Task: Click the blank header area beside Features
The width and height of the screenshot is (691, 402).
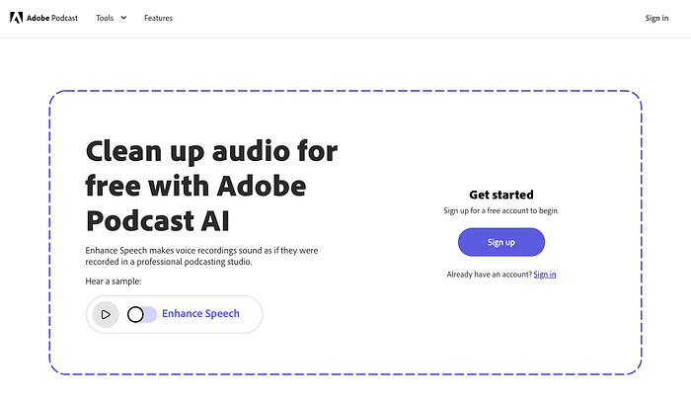Action: 397,18
